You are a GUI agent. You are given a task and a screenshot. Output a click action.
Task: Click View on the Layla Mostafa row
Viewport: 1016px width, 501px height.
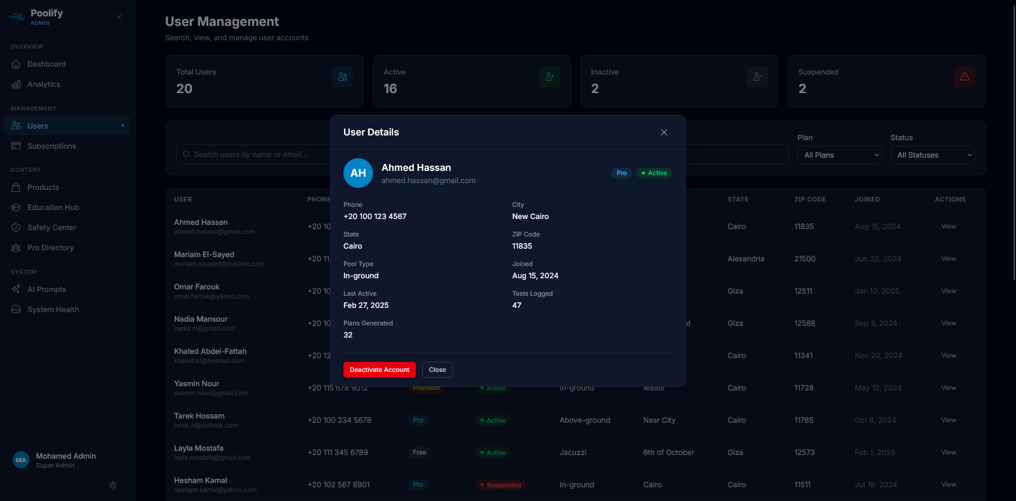[948, 452]
